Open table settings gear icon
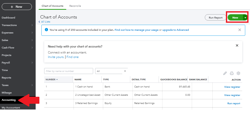 (x=238, y=73)
